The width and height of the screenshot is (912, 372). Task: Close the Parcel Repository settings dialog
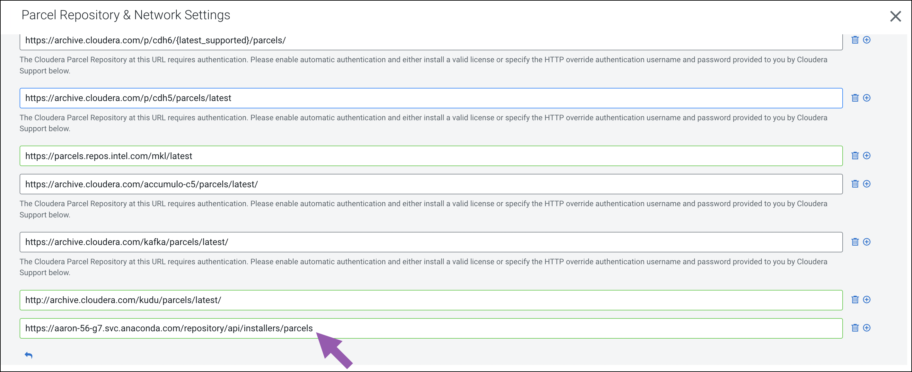pos(895,16)
